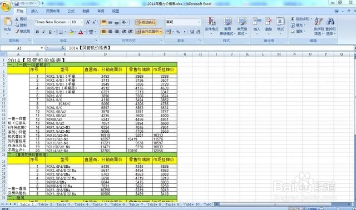Open Find and Select (查找和选择) binoculars
The image size is (356, 210).
[x=330, y=26]
